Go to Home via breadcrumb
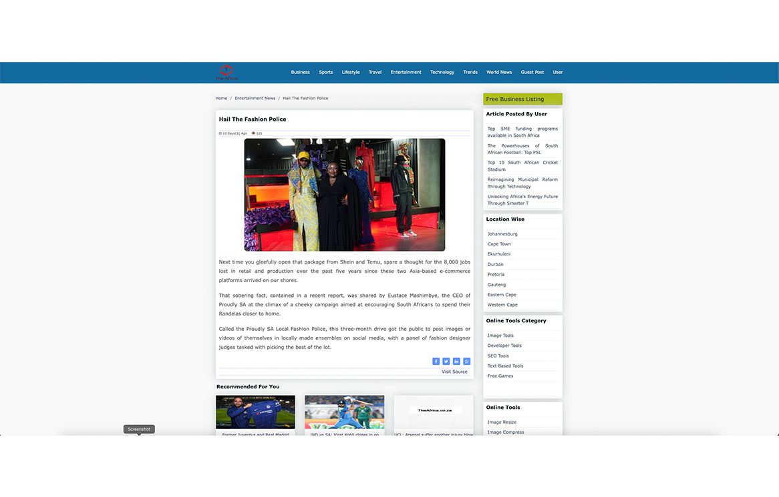Viewport: 779px width, 497px height. coord(221,98)
